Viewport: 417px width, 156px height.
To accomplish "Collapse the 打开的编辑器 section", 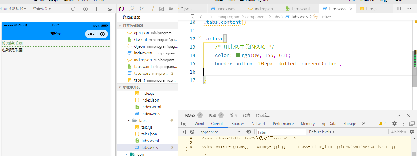I will [120, 26].
